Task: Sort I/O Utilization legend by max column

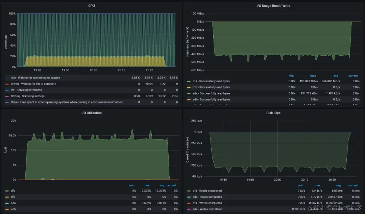Action: 146,185
